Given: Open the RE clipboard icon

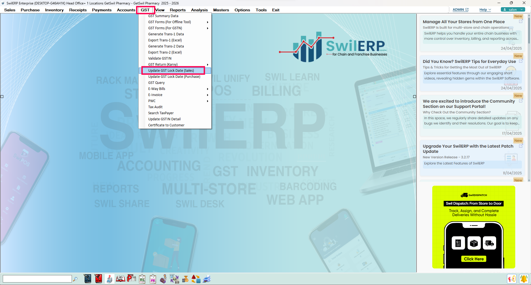Looking at the screenshot, I should (142, 279).
